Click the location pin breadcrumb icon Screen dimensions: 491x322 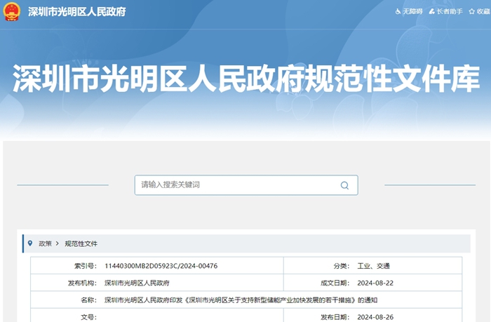[29, 243]
